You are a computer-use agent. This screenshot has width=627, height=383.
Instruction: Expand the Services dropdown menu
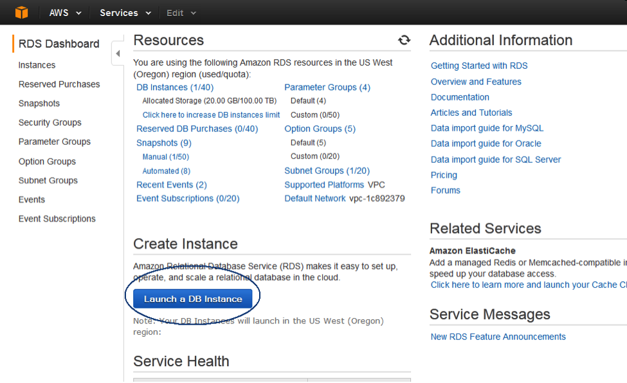click(125, 13)
